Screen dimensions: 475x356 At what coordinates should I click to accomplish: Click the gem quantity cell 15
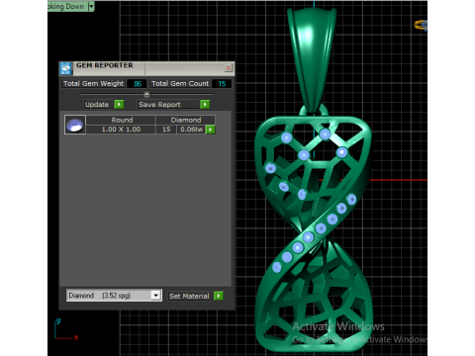[166, 130]
